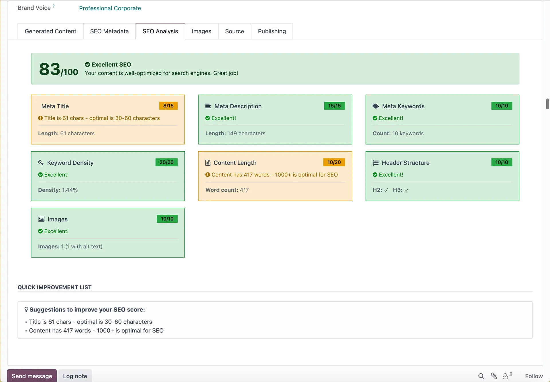This screenshot has height=382, width=550.
Task: Click the Log note button
Action: coord(75,376)
